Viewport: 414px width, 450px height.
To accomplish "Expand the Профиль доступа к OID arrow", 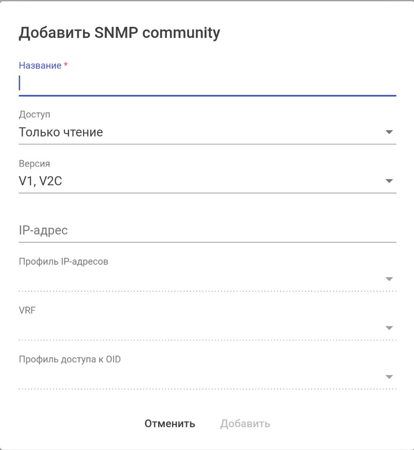I will point(389,377).
